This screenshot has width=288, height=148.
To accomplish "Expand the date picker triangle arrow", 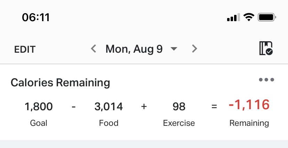I will (x=174, y=49).
